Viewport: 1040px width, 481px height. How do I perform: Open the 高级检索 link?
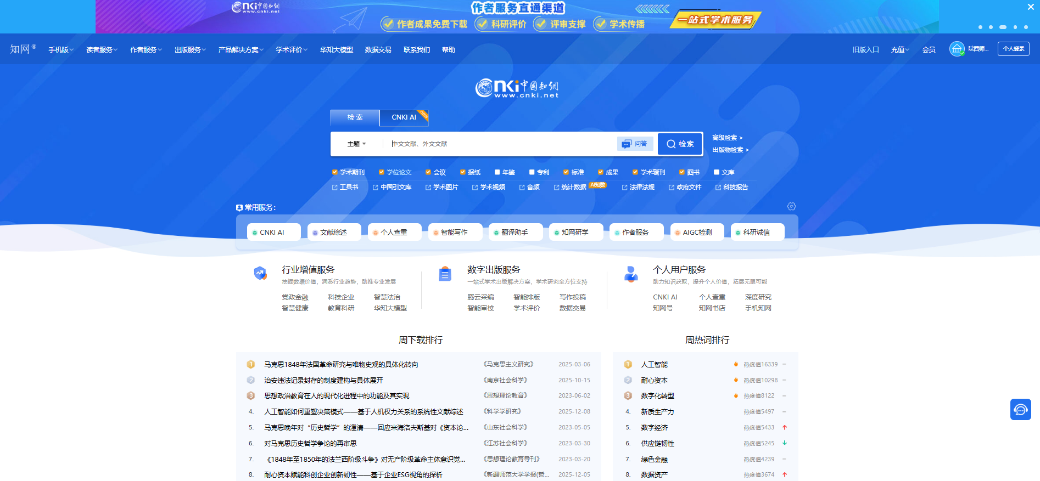pyautogui.click(x=727, y=138)
